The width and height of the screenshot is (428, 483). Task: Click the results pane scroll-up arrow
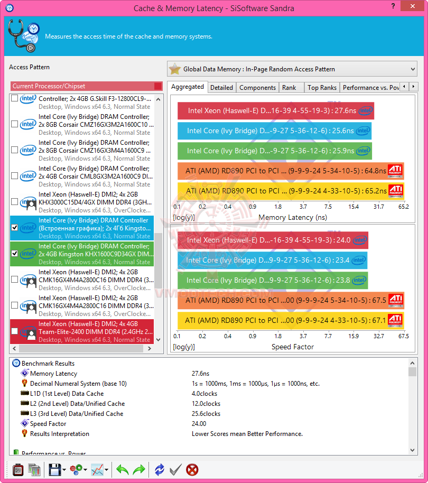tap(413, 363)
